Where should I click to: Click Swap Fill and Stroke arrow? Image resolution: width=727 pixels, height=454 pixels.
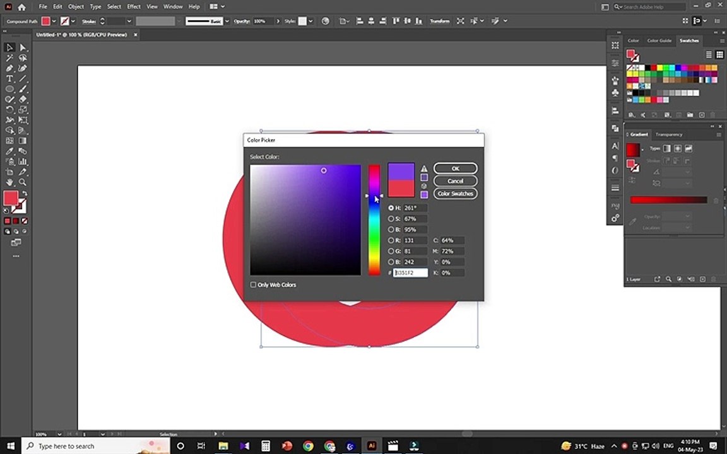(25, 193)
